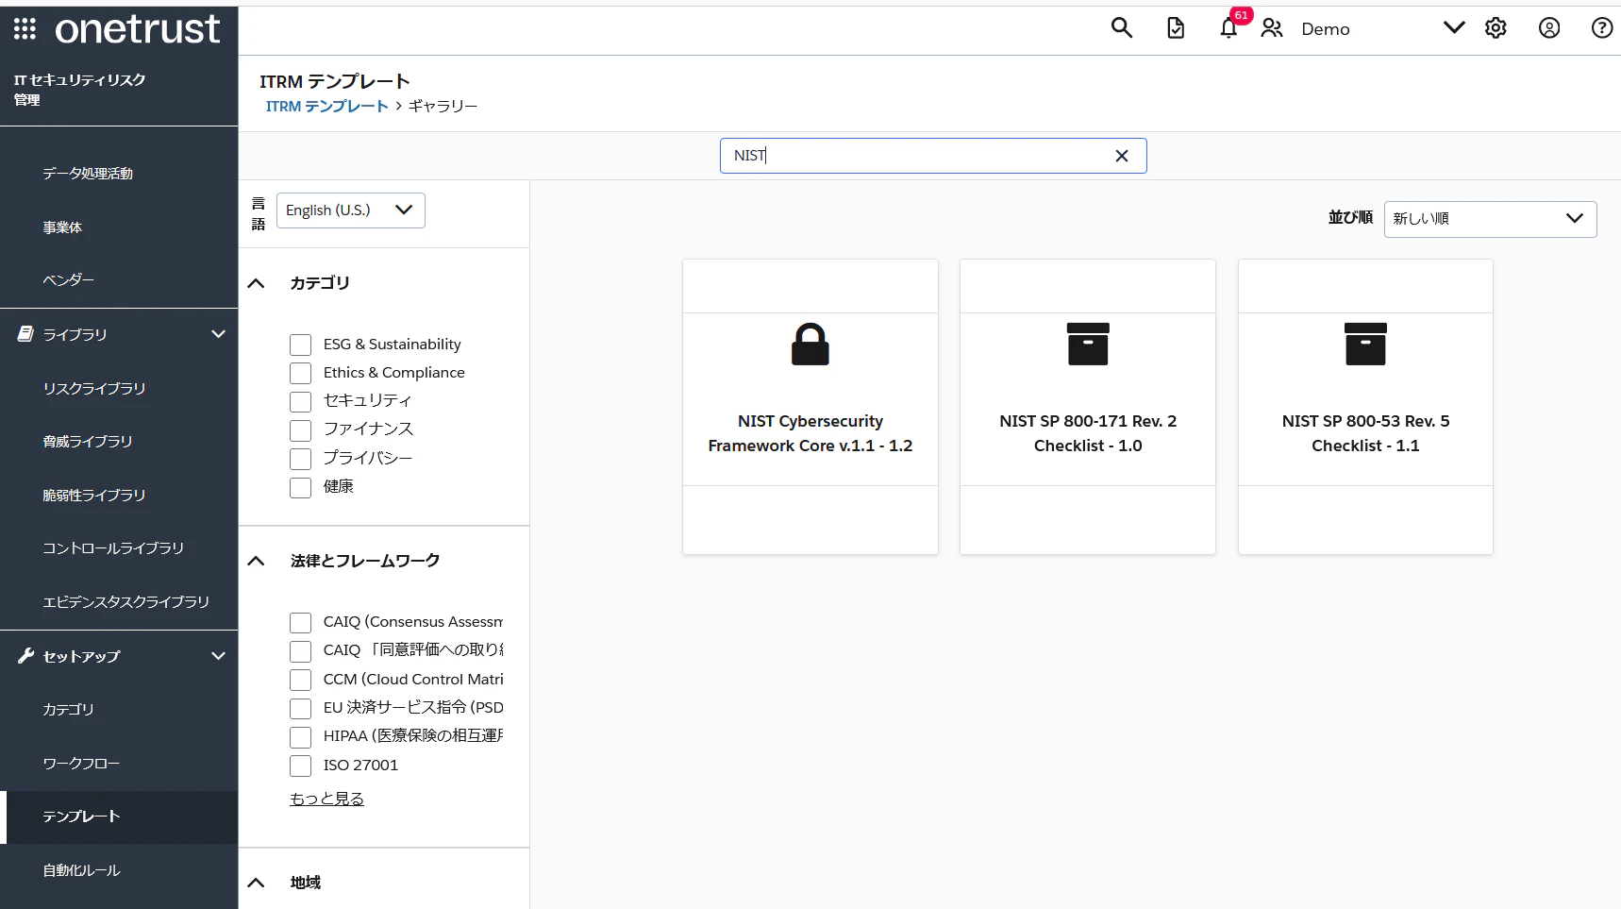1621x909 pixels.
Task: Open NIST SP 800-171 Rev. 2 Checklist title
Action: [1088, 433]
